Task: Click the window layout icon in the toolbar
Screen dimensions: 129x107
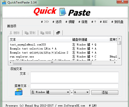Action: [58, 33]
